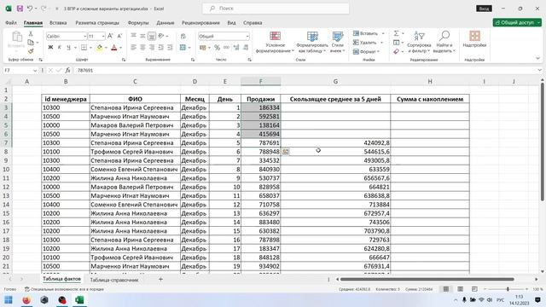Merge and center cells
The image size is (546, 307).
pyautogui.click(x=183, y=48)
